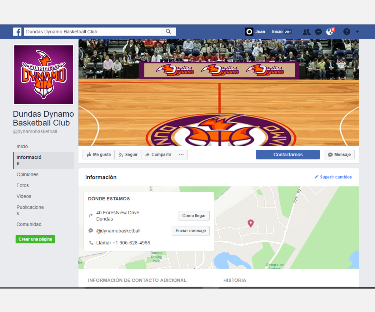
Task: Click the Me gusta button
Action: click(x=98, y=155)
